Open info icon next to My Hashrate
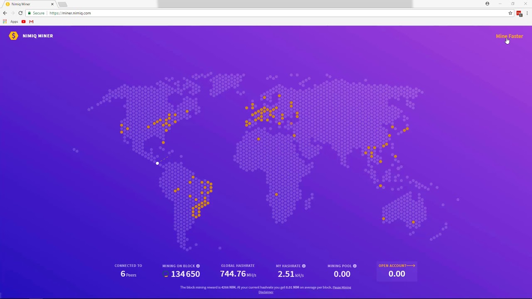Screen dimensions: 532x299 tap(304, 266)
